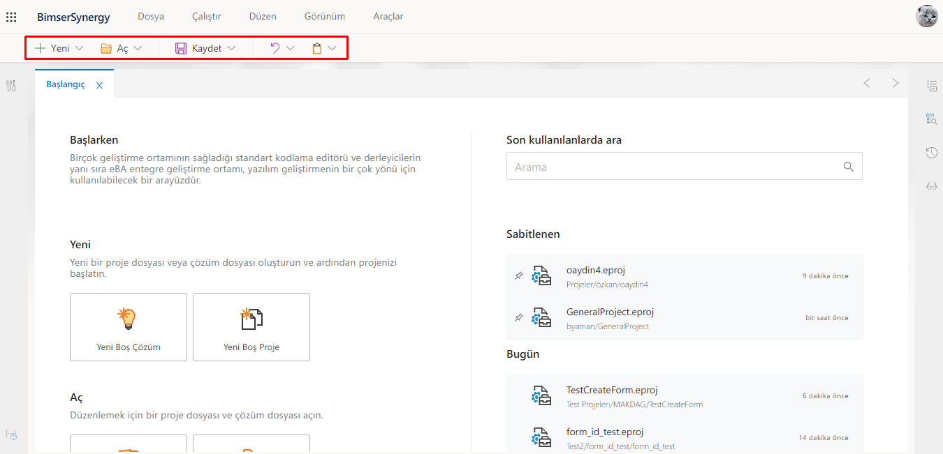Click the path Test2/form_id_test/form_id_test
Viewport: 943px width, 454px height.
(x=620, y=446)
